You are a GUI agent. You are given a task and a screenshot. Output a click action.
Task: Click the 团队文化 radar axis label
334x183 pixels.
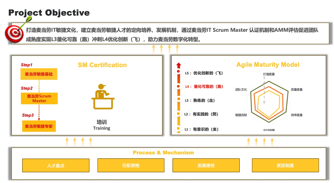coord(241,89)
